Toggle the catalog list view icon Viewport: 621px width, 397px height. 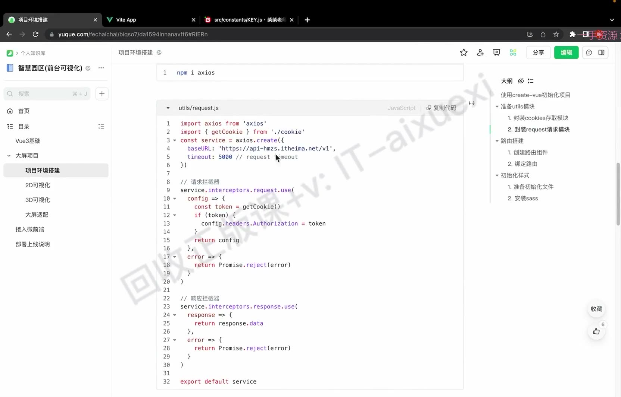[x=101, y=127]
